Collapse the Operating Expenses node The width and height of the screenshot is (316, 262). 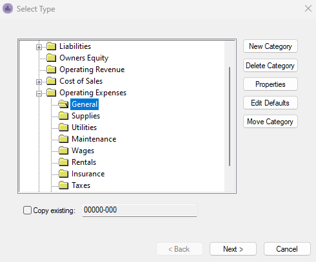(x=39, y=93)
